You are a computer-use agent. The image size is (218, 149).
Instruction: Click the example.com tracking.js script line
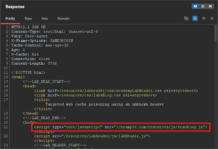point(120,127)
